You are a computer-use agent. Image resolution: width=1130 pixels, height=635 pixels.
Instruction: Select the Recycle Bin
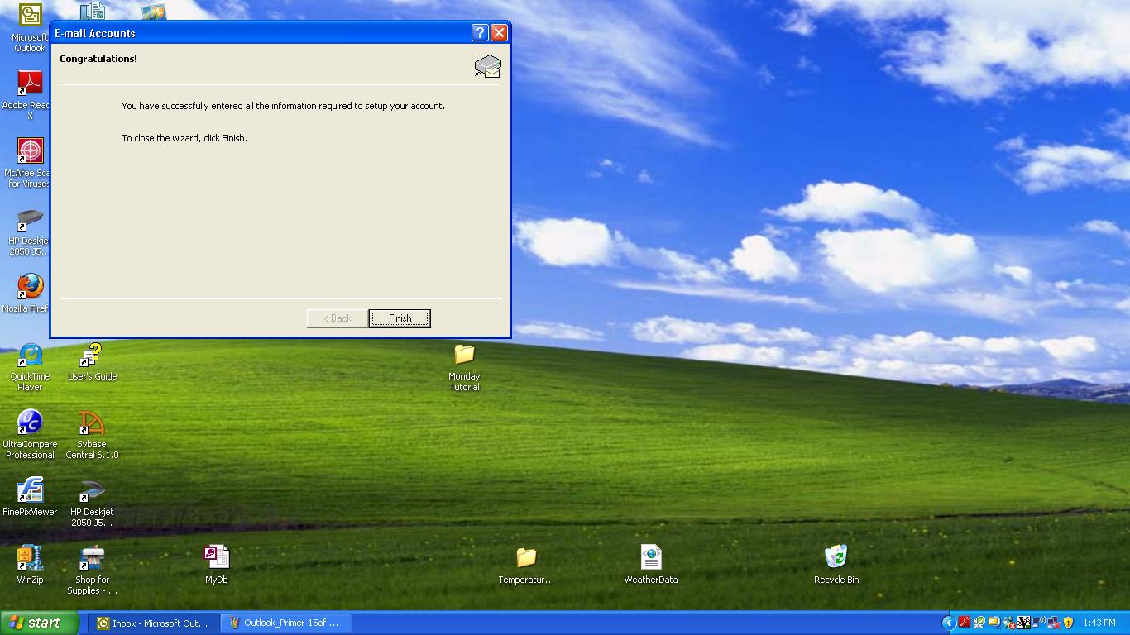pos(836,559)
